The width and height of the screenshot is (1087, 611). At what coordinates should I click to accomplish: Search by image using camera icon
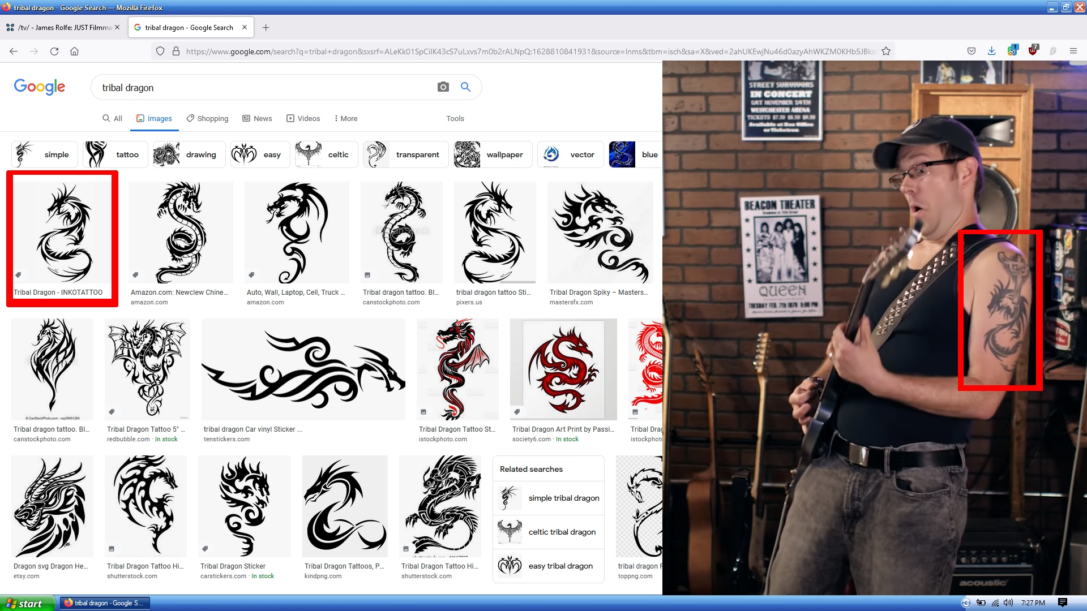[x=443, y=87]
